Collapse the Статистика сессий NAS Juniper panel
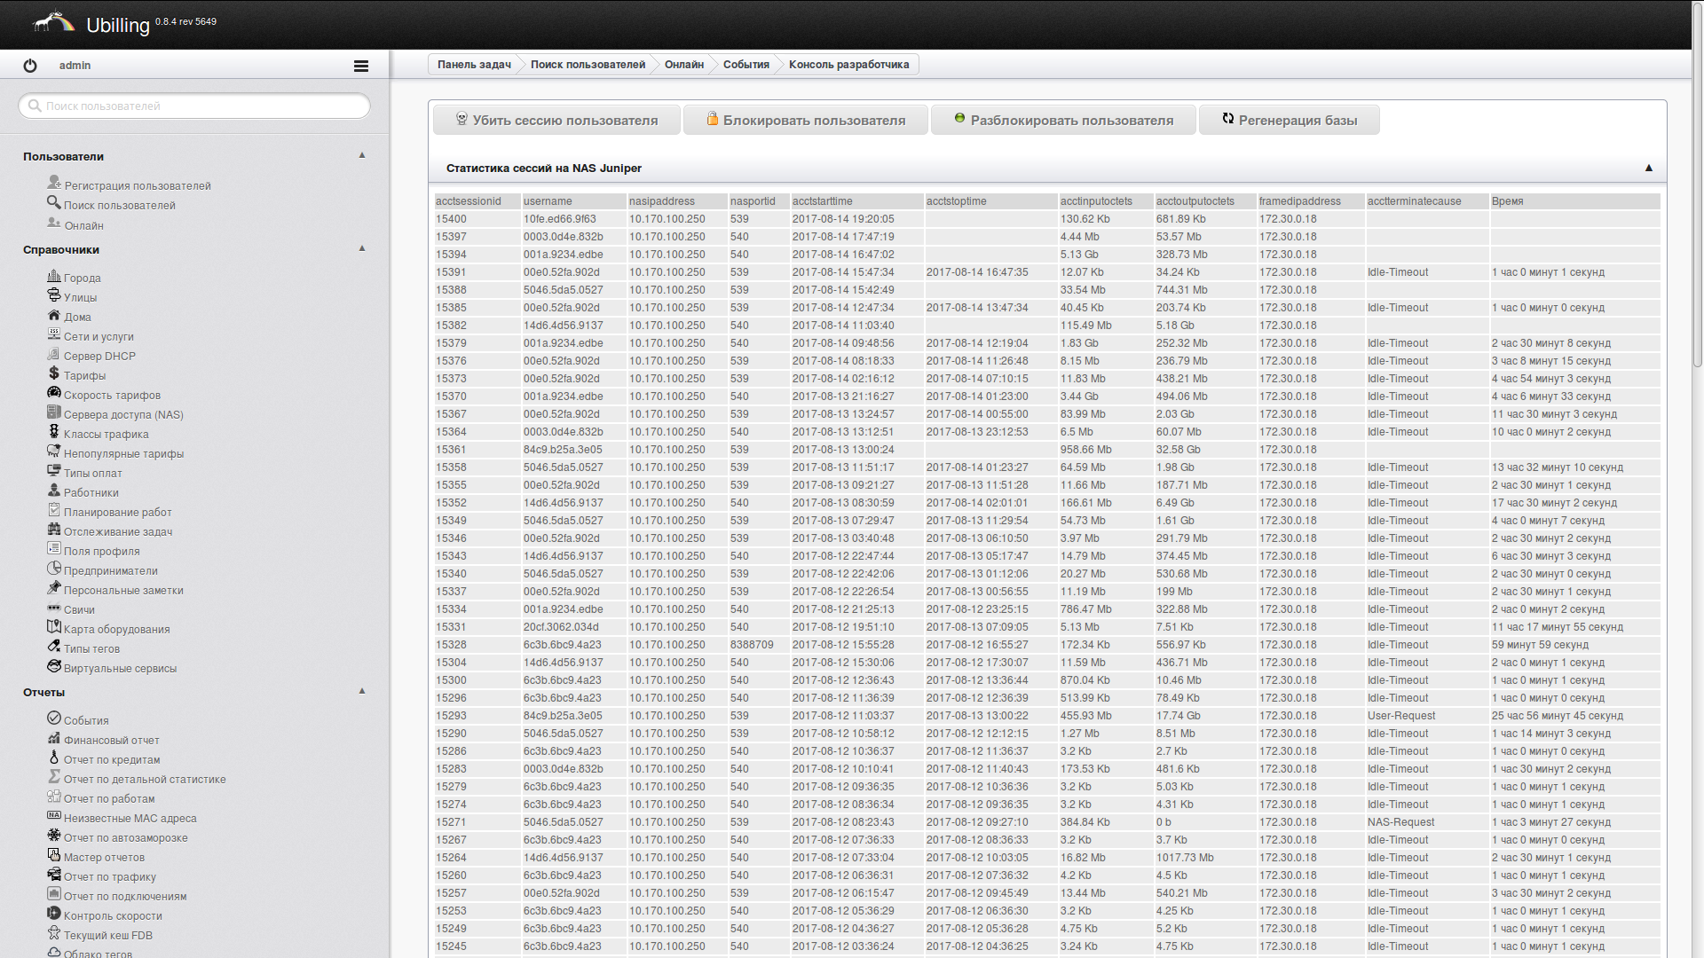The height and width of the screenshot is (958, 1704). coord(1648,168)
